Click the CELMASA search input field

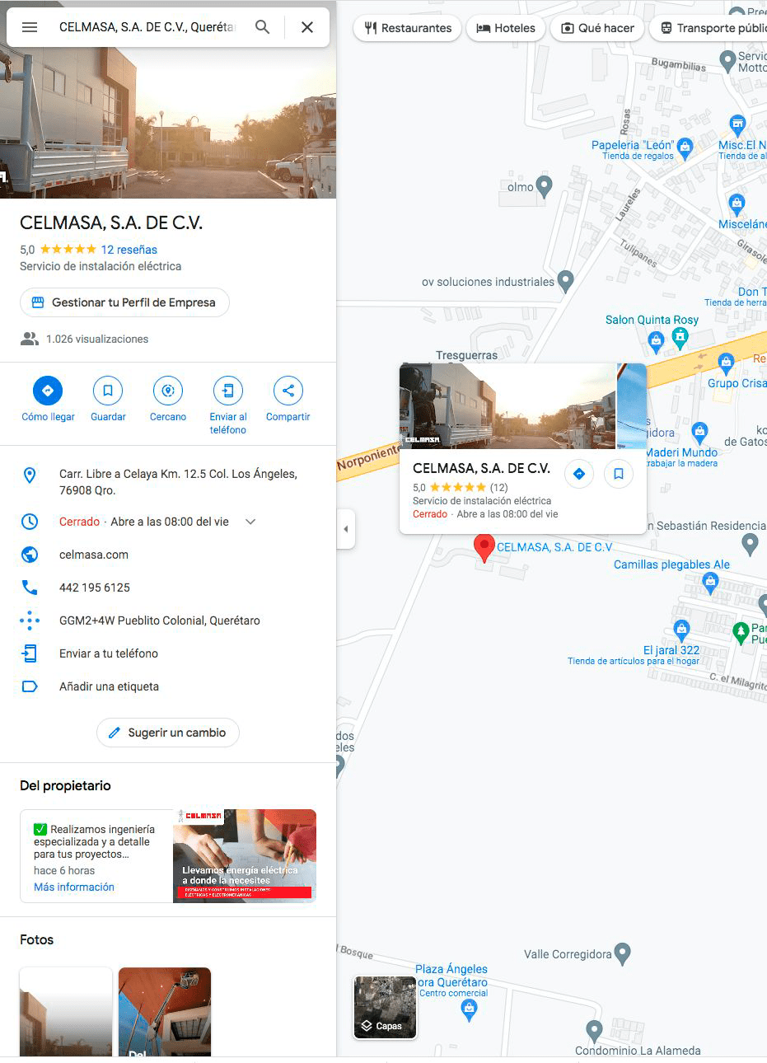coord(147,27)
